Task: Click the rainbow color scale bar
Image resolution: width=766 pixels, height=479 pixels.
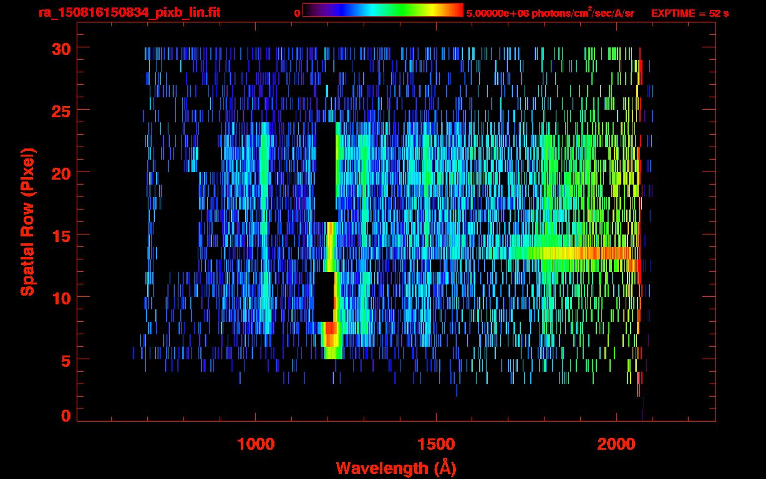Action: 382,11
